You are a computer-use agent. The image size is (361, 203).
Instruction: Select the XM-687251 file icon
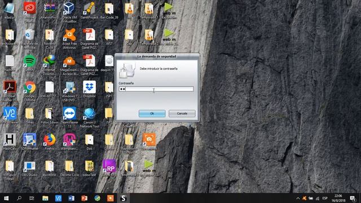click(50, 89)
